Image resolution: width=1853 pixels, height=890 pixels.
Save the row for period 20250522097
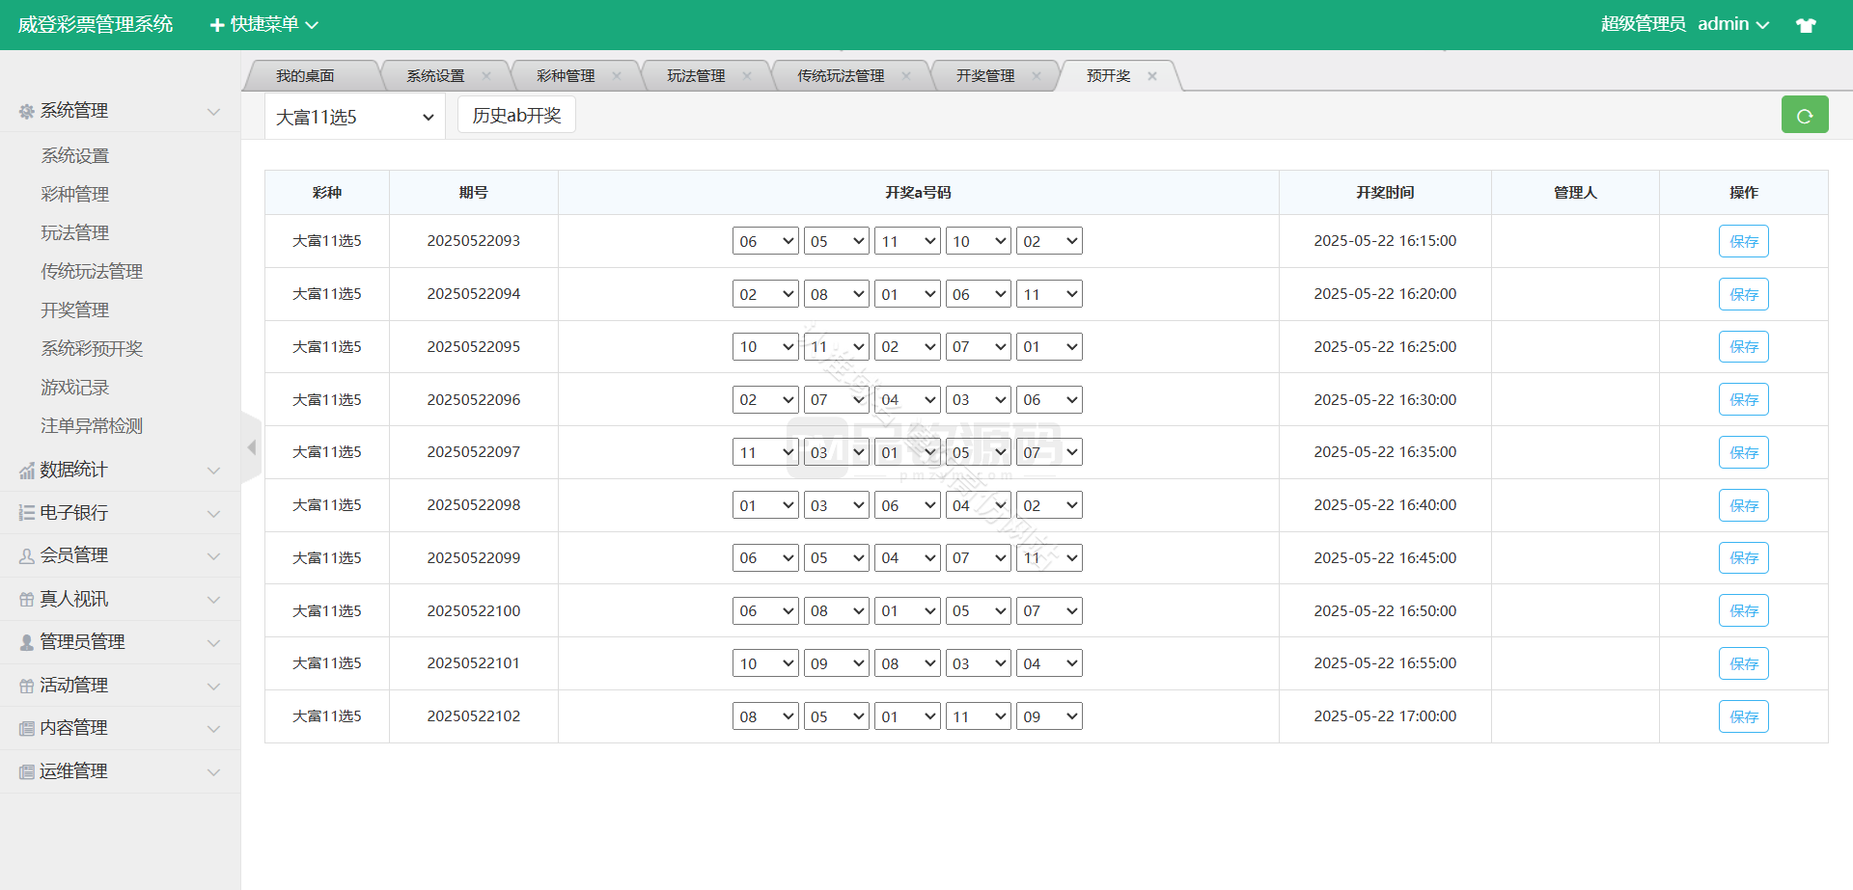pos(1743,452)
